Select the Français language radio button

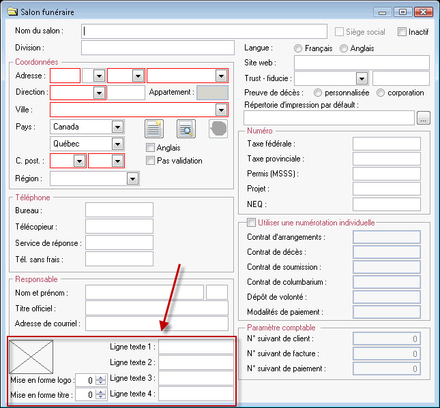click(298, 48)
